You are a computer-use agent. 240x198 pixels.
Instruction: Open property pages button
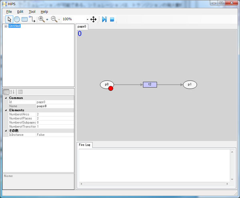tap(20, 92)
